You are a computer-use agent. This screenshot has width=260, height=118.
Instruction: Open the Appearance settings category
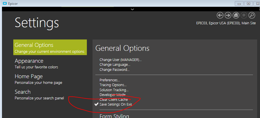pos(36,64)
